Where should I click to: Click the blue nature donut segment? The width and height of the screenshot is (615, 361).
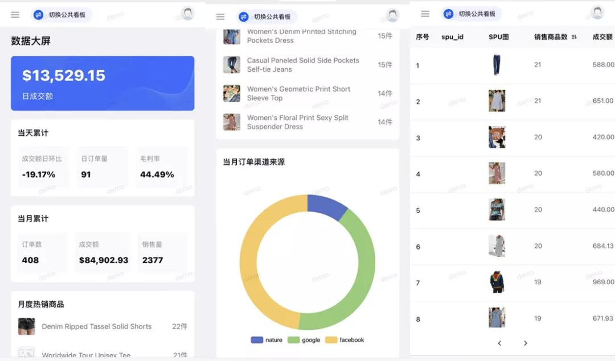click(326, 205)
